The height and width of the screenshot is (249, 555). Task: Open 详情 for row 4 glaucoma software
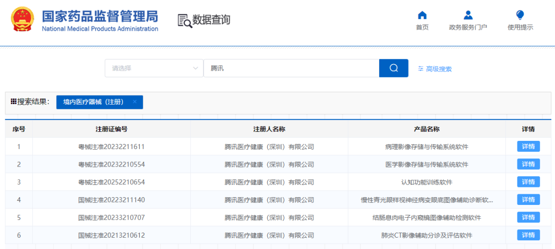coord(528,200)
